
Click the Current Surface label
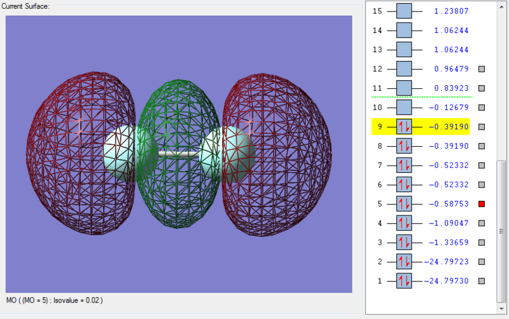tap(25, 6)
